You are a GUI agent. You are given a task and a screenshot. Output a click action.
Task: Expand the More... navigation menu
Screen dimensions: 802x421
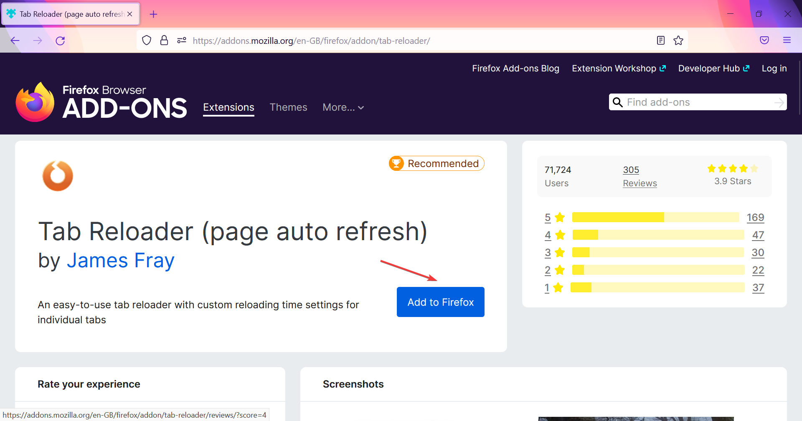343,107
